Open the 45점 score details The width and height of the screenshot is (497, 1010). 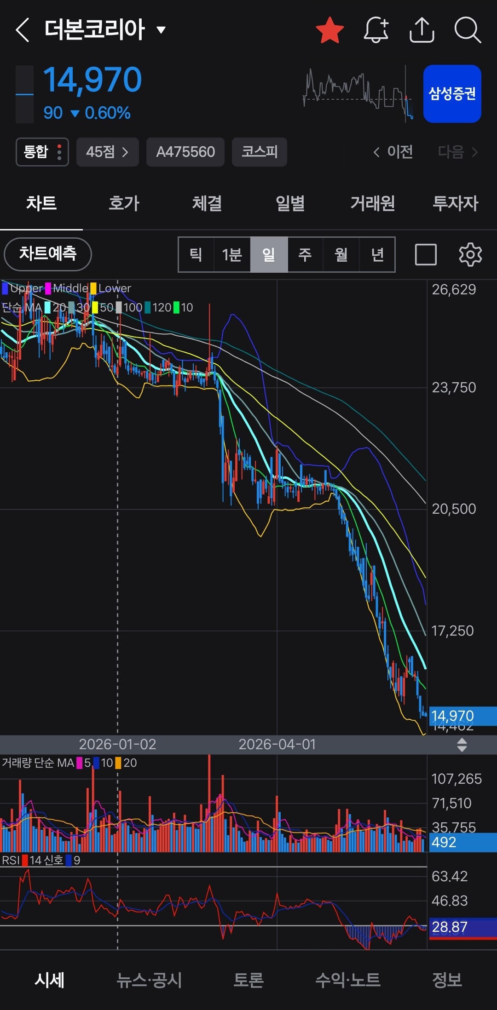tap(108, 152)
